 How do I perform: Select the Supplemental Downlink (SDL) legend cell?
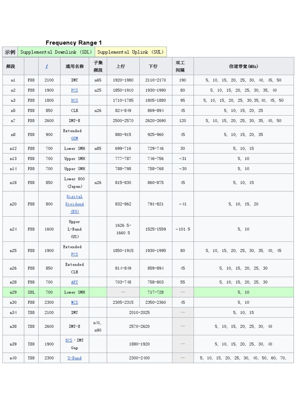pos(56,52)
